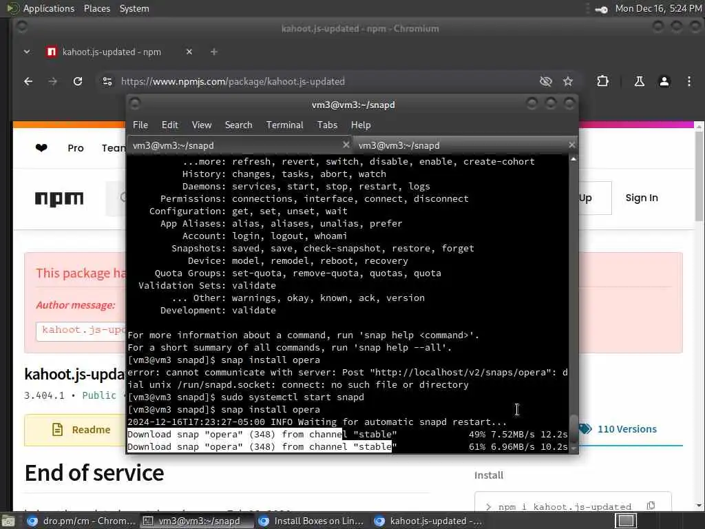Click the npm Sign In link
Viewport: 705px width, 529px height.
(642, 198)
